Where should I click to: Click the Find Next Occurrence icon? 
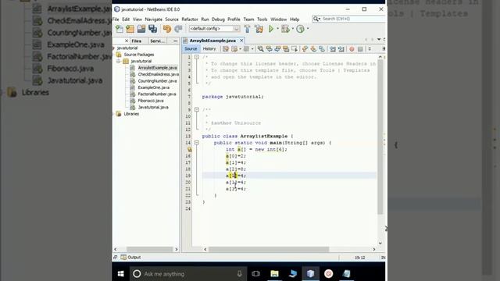pyautogui.click(x=277, y=48)
